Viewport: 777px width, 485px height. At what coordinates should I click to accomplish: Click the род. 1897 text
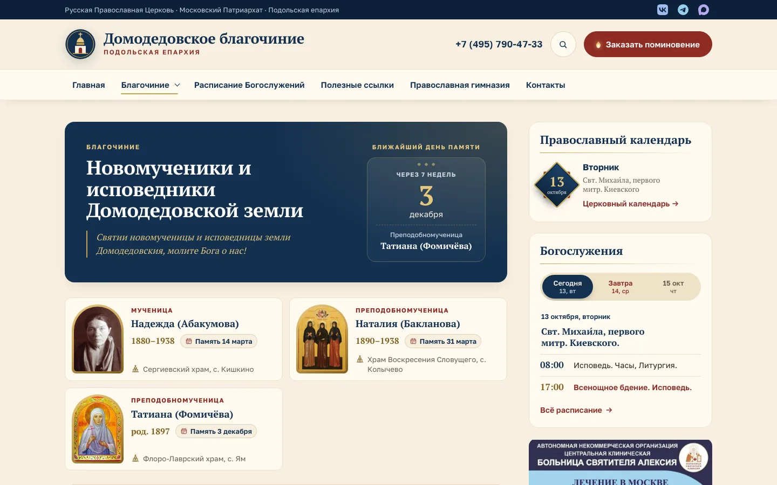tap(151, 432)
